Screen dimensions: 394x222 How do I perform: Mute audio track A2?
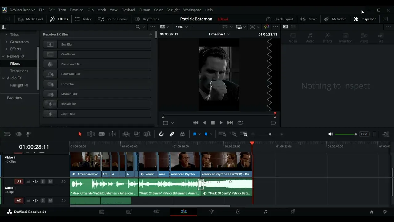[50, 200]
